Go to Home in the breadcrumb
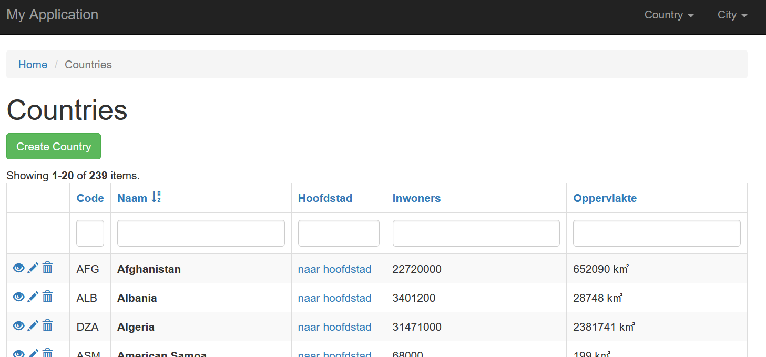Screen dimensions: 766x357 pyautogui.click(x=33, y=65)
